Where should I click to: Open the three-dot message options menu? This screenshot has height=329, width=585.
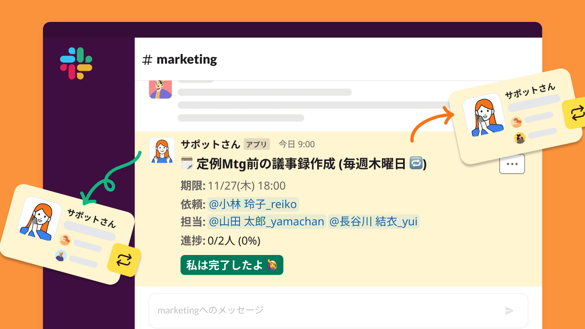tap(512, 164)
